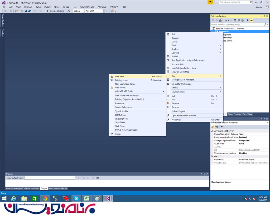
Task: Open the Any CPU platform dropdown
Action: coord(94,11)
